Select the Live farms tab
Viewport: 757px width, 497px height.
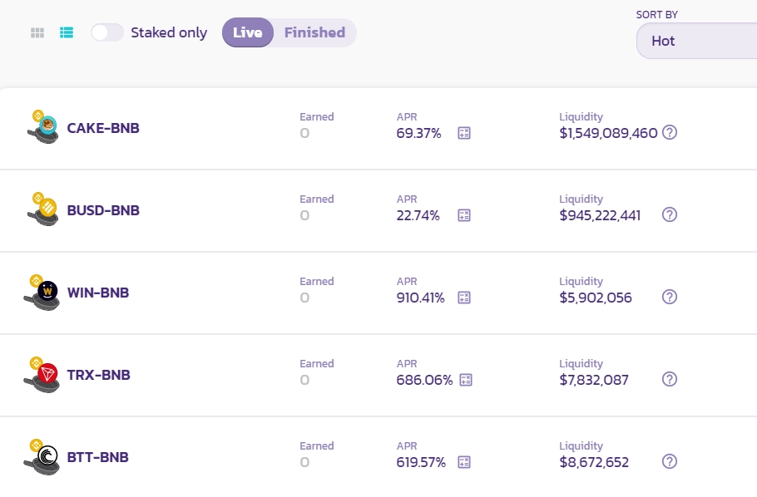(247, 33)
